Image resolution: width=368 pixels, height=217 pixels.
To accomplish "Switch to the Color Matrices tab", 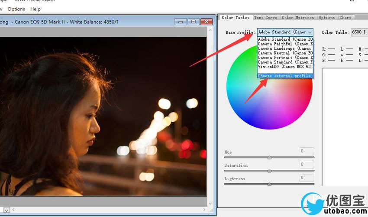I will (298, 18).
